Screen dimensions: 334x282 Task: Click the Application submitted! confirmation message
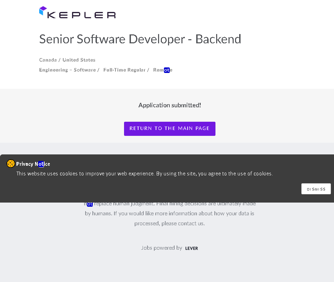170,105
